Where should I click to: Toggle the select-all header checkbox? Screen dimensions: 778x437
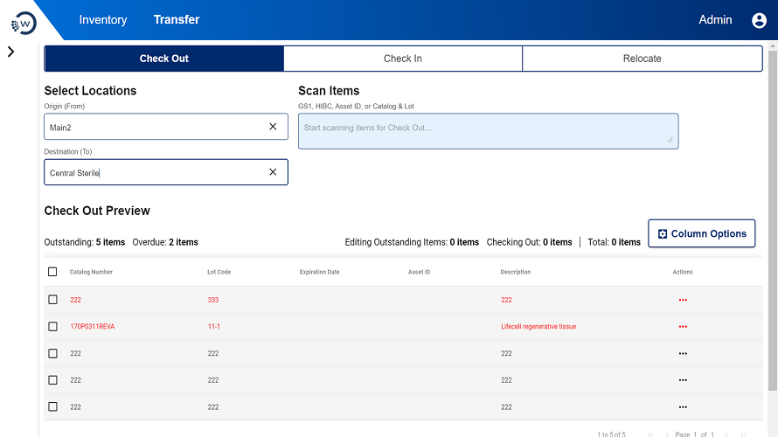[x=52, y=272]
